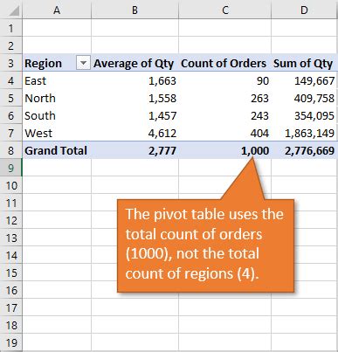Click South average value 1,457
Viewport: 338px width, 352px height.
coord(135,115)
